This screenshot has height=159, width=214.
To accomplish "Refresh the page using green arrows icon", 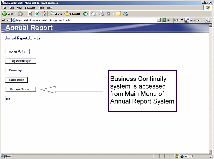I will tap(36, 14).
